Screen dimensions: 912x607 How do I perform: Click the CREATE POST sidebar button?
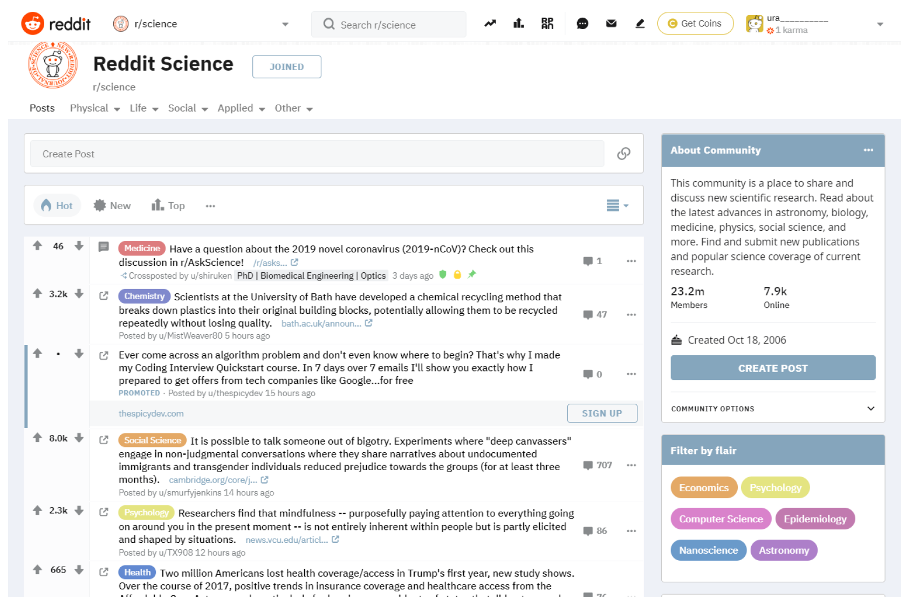pyautogui.click(x=773, y=368)
